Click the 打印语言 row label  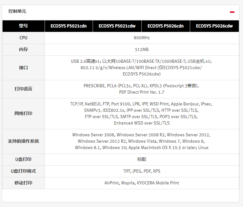pos(23,89)
